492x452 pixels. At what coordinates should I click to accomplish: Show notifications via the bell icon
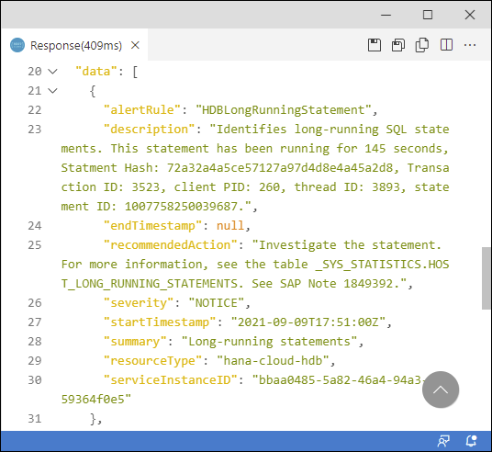(x=471, y=441)
